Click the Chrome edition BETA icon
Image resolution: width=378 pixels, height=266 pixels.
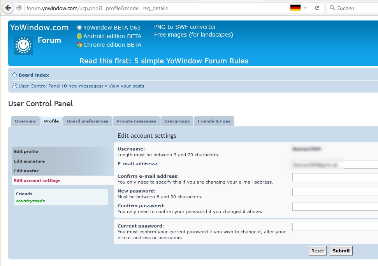pyautogui.click(x=79, y=45)
